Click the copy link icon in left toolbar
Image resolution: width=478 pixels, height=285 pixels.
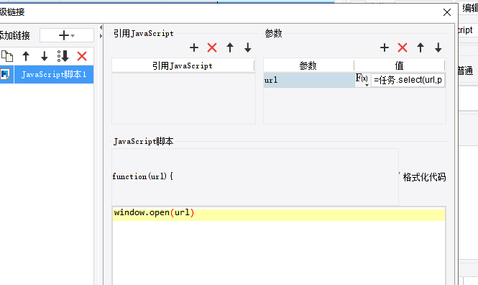(x=7, y=56)
